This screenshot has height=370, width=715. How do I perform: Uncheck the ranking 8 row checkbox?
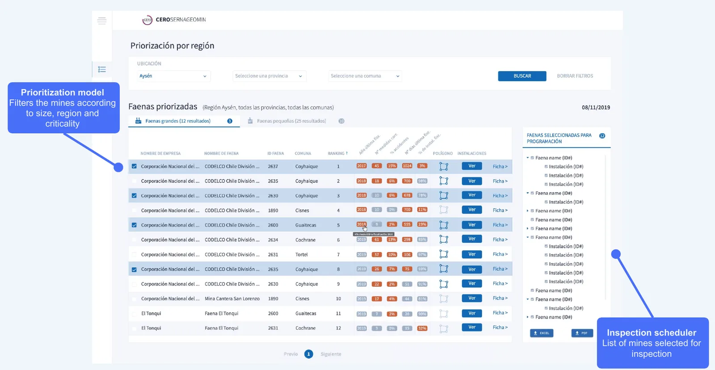coord(134,269)
